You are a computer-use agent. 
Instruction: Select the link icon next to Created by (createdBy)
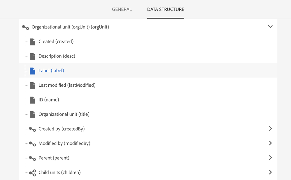pos(32,129)
